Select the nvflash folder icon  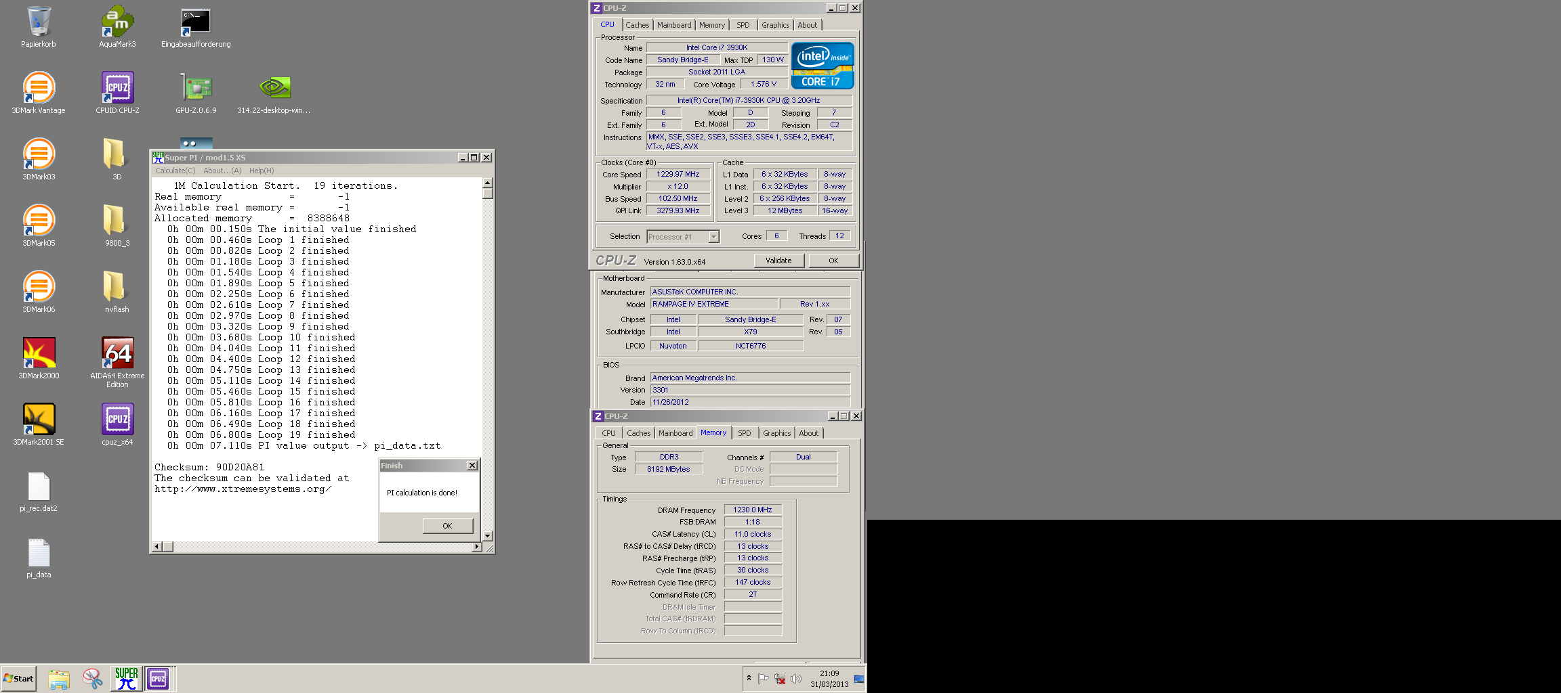pos(117,292)
